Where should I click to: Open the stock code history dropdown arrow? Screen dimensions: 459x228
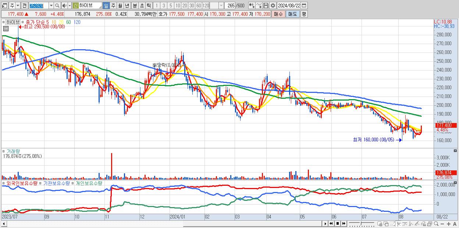tap(51, 6)
